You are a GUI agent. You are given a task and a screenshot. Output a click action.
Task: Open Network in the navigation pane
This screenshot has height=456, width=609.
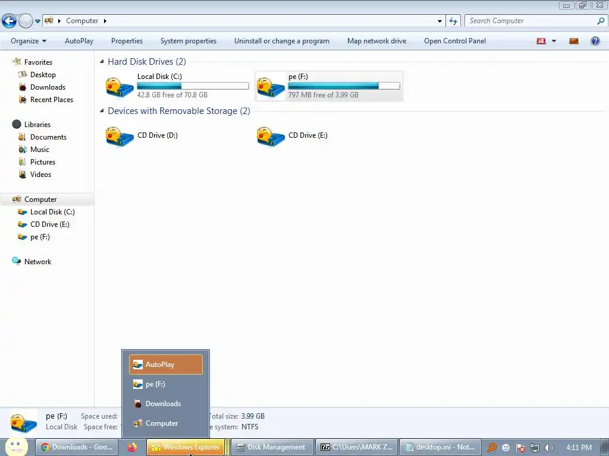[37, 262]
